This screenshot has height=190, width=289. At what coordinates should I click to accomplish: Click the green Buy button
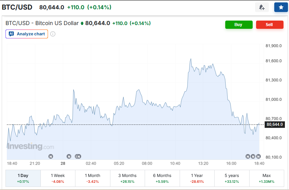click(x=239, y=25)
